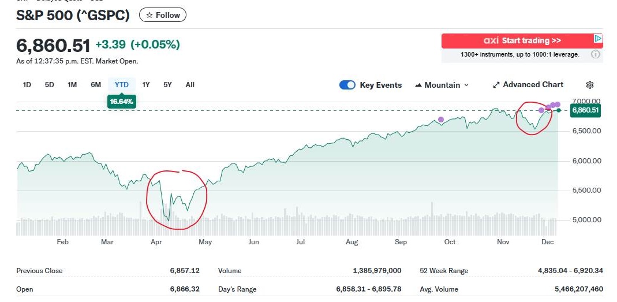Expand the Mountain chart type dropdown
This screenshot has height=302, width=617.
tap(442, 85)
